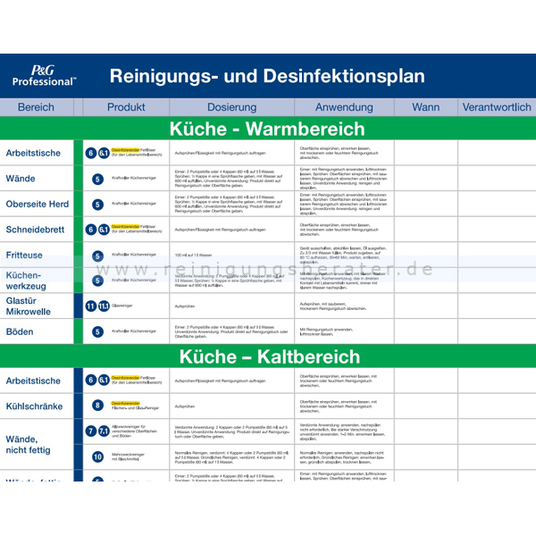Screen dimensions: 536x536
Task: Select the Küchenwerkzeug row label
Action: click(x=26, y=281)
